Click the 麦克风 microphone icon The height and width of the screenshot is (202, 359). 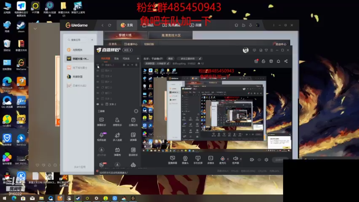point(222,158)
